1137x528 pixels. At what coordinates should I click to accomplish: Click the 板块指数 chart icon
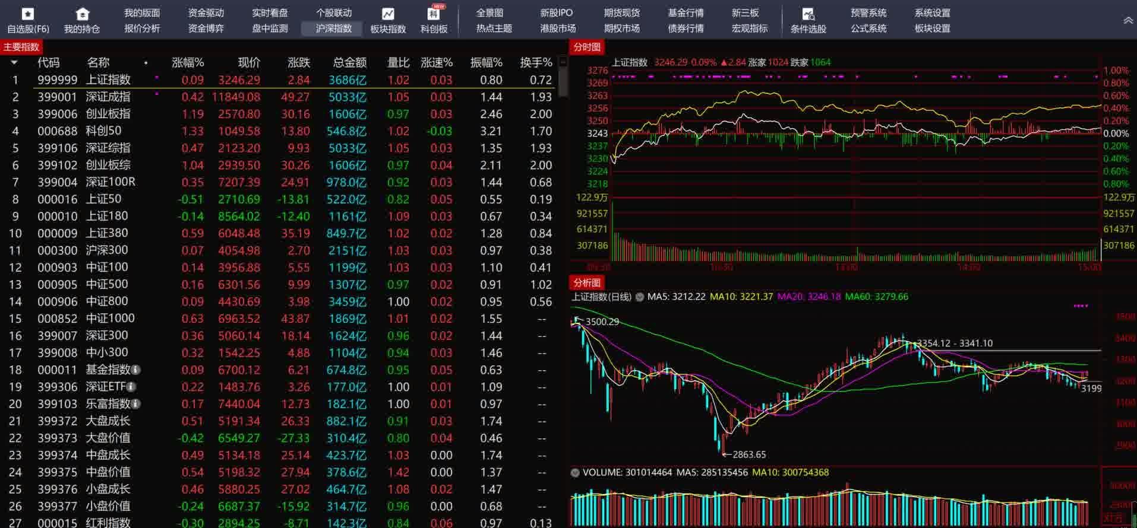(388, 14)
